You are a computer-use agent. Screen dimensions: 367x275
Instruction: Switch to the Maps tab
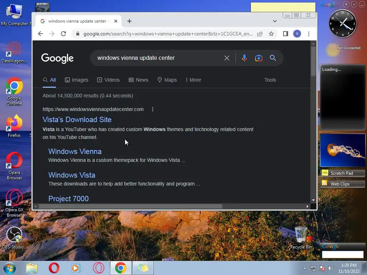167,80
